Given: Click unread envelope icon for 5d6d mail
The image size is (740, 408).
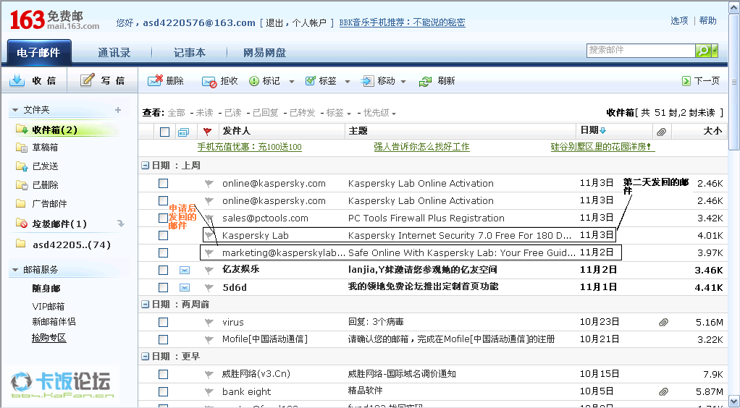Looking at the screenshot, I should point(185,287).
